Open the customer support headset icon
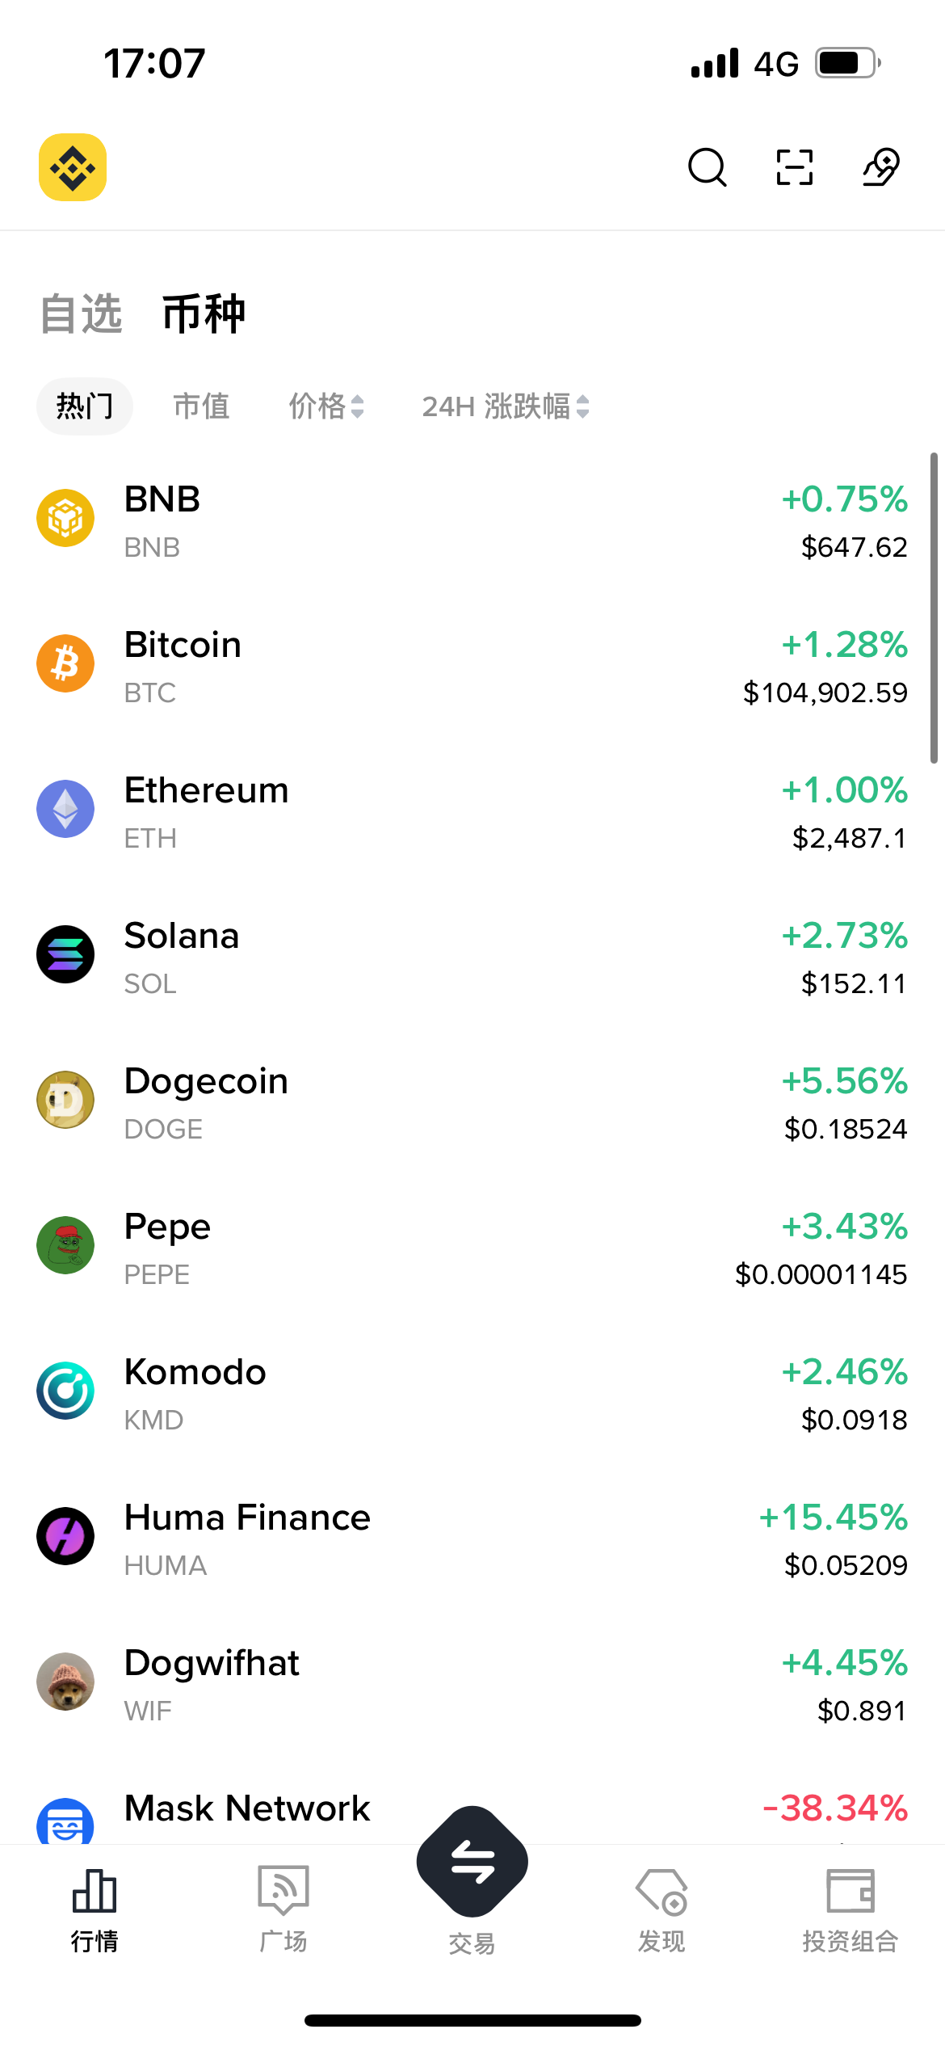The image size is (945, 2046). click(x=881, y=167)
